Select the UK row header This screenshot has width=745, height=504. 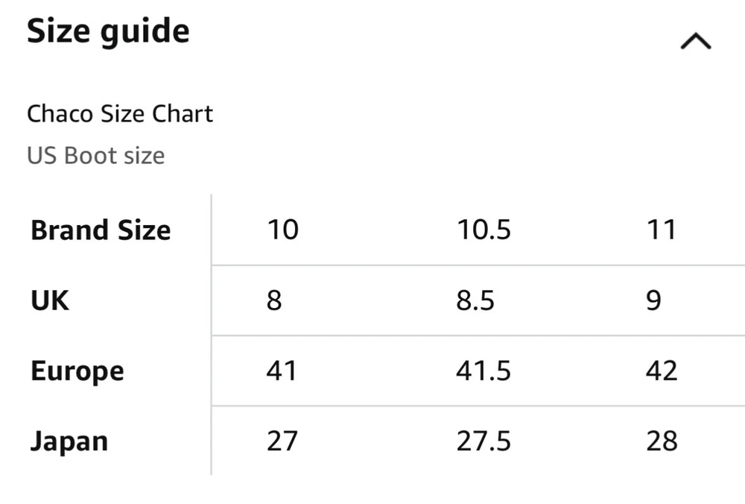coord(50,300)
